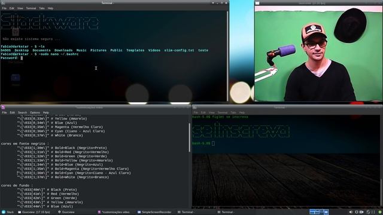Screen dimensions: 383x215
Task: Open Edit menu in bottom-right Terminal
Action: tap(203, 113)
